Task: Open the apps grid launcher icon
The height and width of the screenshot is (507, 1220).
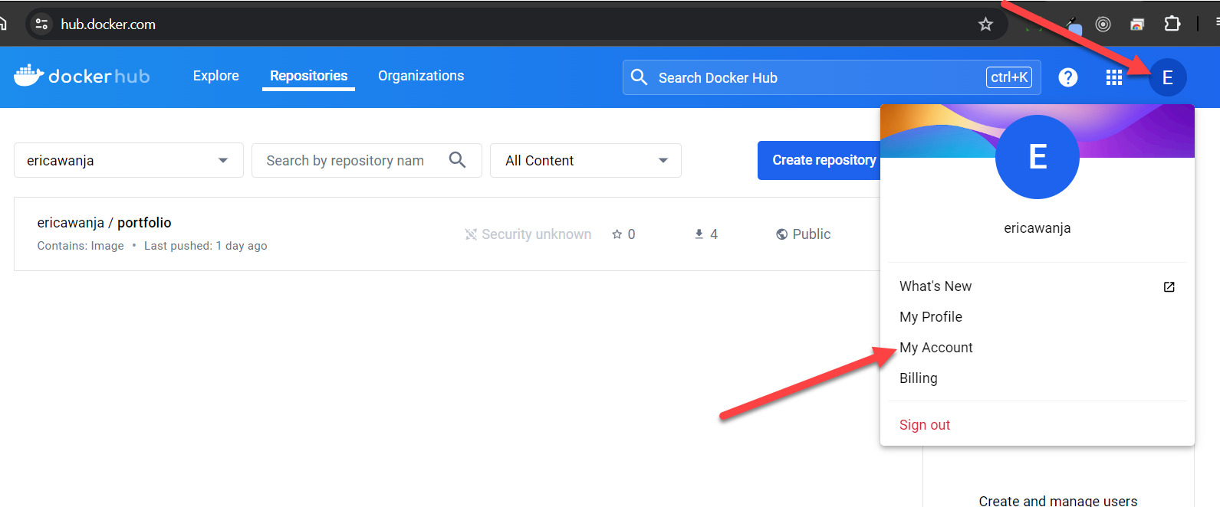Action: coord(1114,77)
